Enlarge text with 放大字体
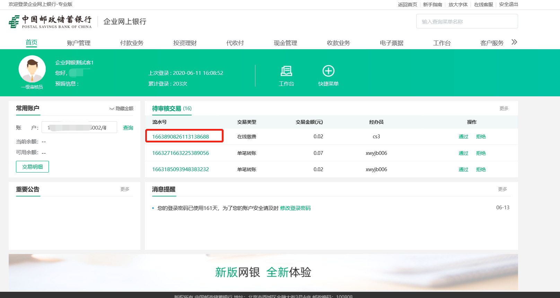Viewport: 560px width, 298px height. pyautogui.click(x=458, y=5)
